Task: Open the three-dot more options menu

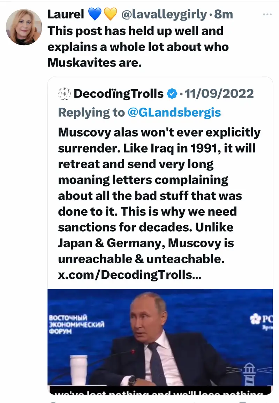Action: [x=267, y=14]
